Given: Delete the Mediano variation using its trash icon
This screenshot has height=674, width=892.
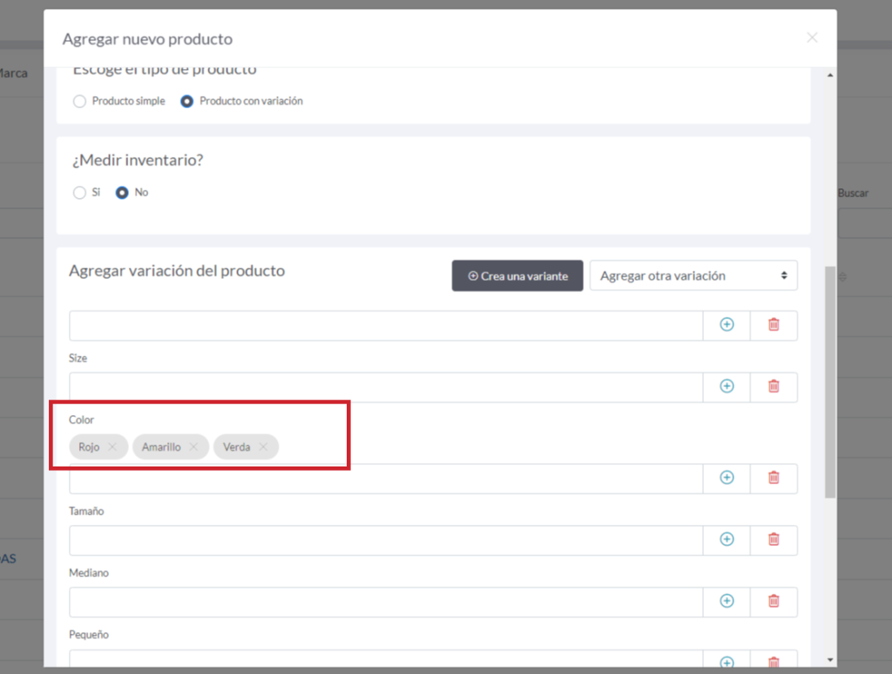Looking at the screenshot, I should (x=774, y=601).
